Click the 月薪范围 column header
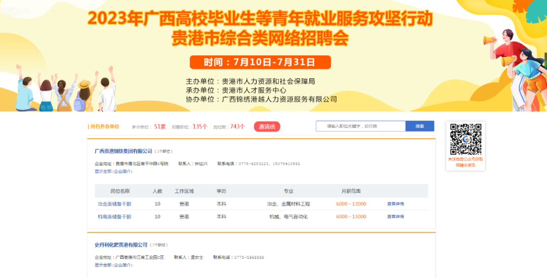The width and height of the screenshot is (547, 278). coord(351,191)
